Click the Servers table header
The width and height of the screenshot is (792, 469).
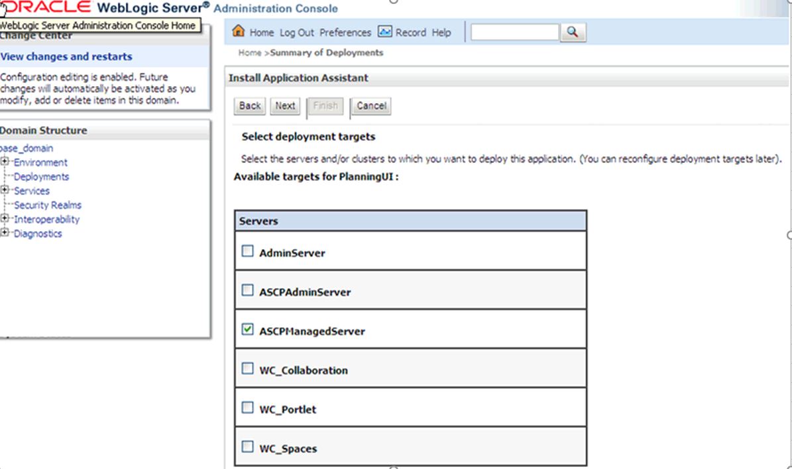pos(410,221)
